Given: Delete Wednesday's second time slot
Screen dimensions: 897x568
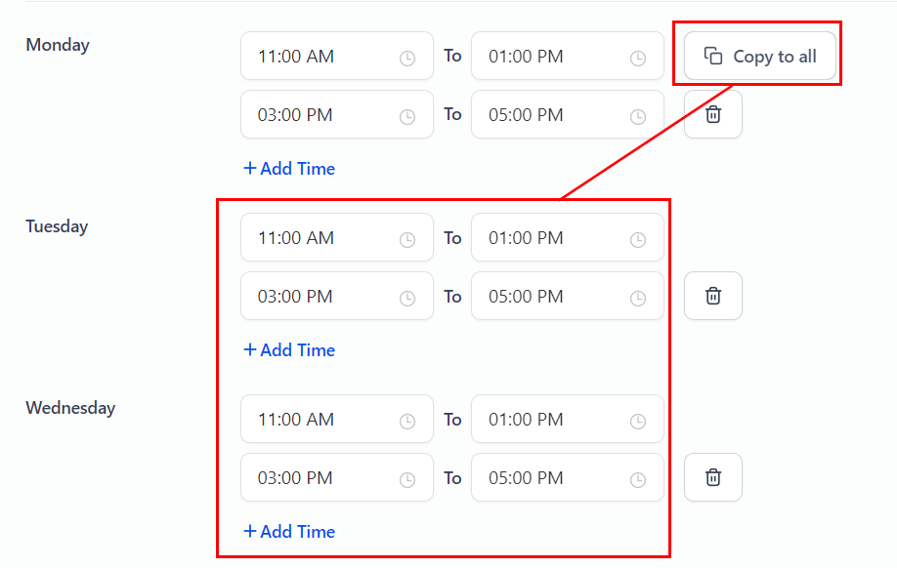Looking at the screenshot, I should (713, 478).
